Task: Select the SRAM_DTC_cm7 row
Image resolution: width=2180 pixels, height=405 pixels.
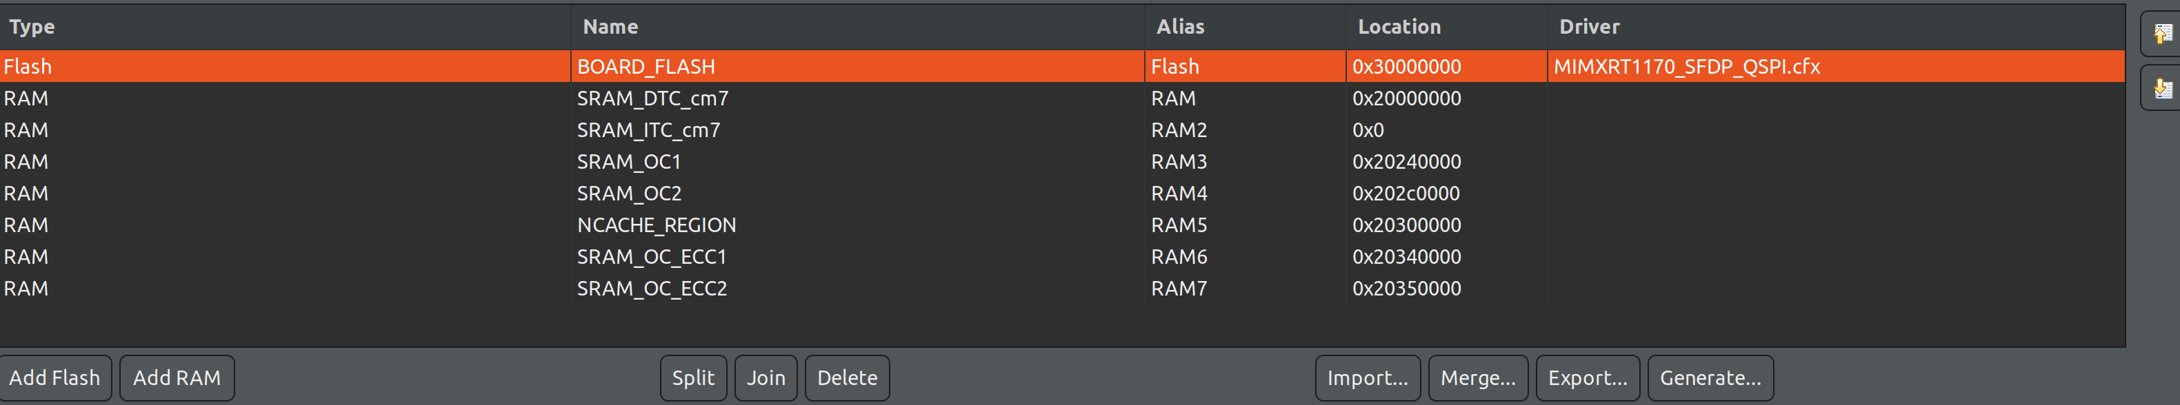Action: click(652, 98)
